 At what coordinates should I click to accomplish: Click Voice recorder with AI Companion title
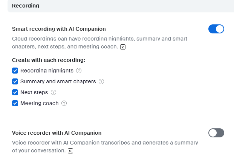point(57,133)
